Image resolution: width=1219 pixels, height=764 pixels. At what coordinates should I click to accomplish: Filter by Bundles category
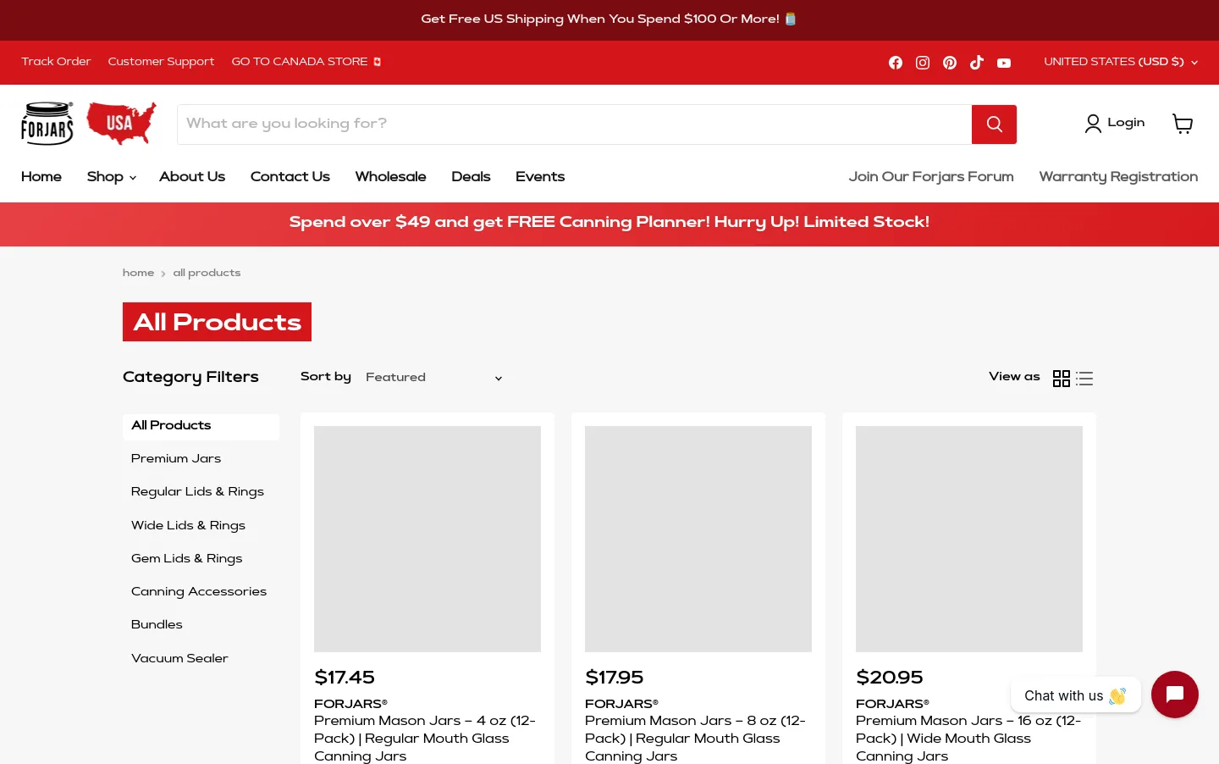157,625
